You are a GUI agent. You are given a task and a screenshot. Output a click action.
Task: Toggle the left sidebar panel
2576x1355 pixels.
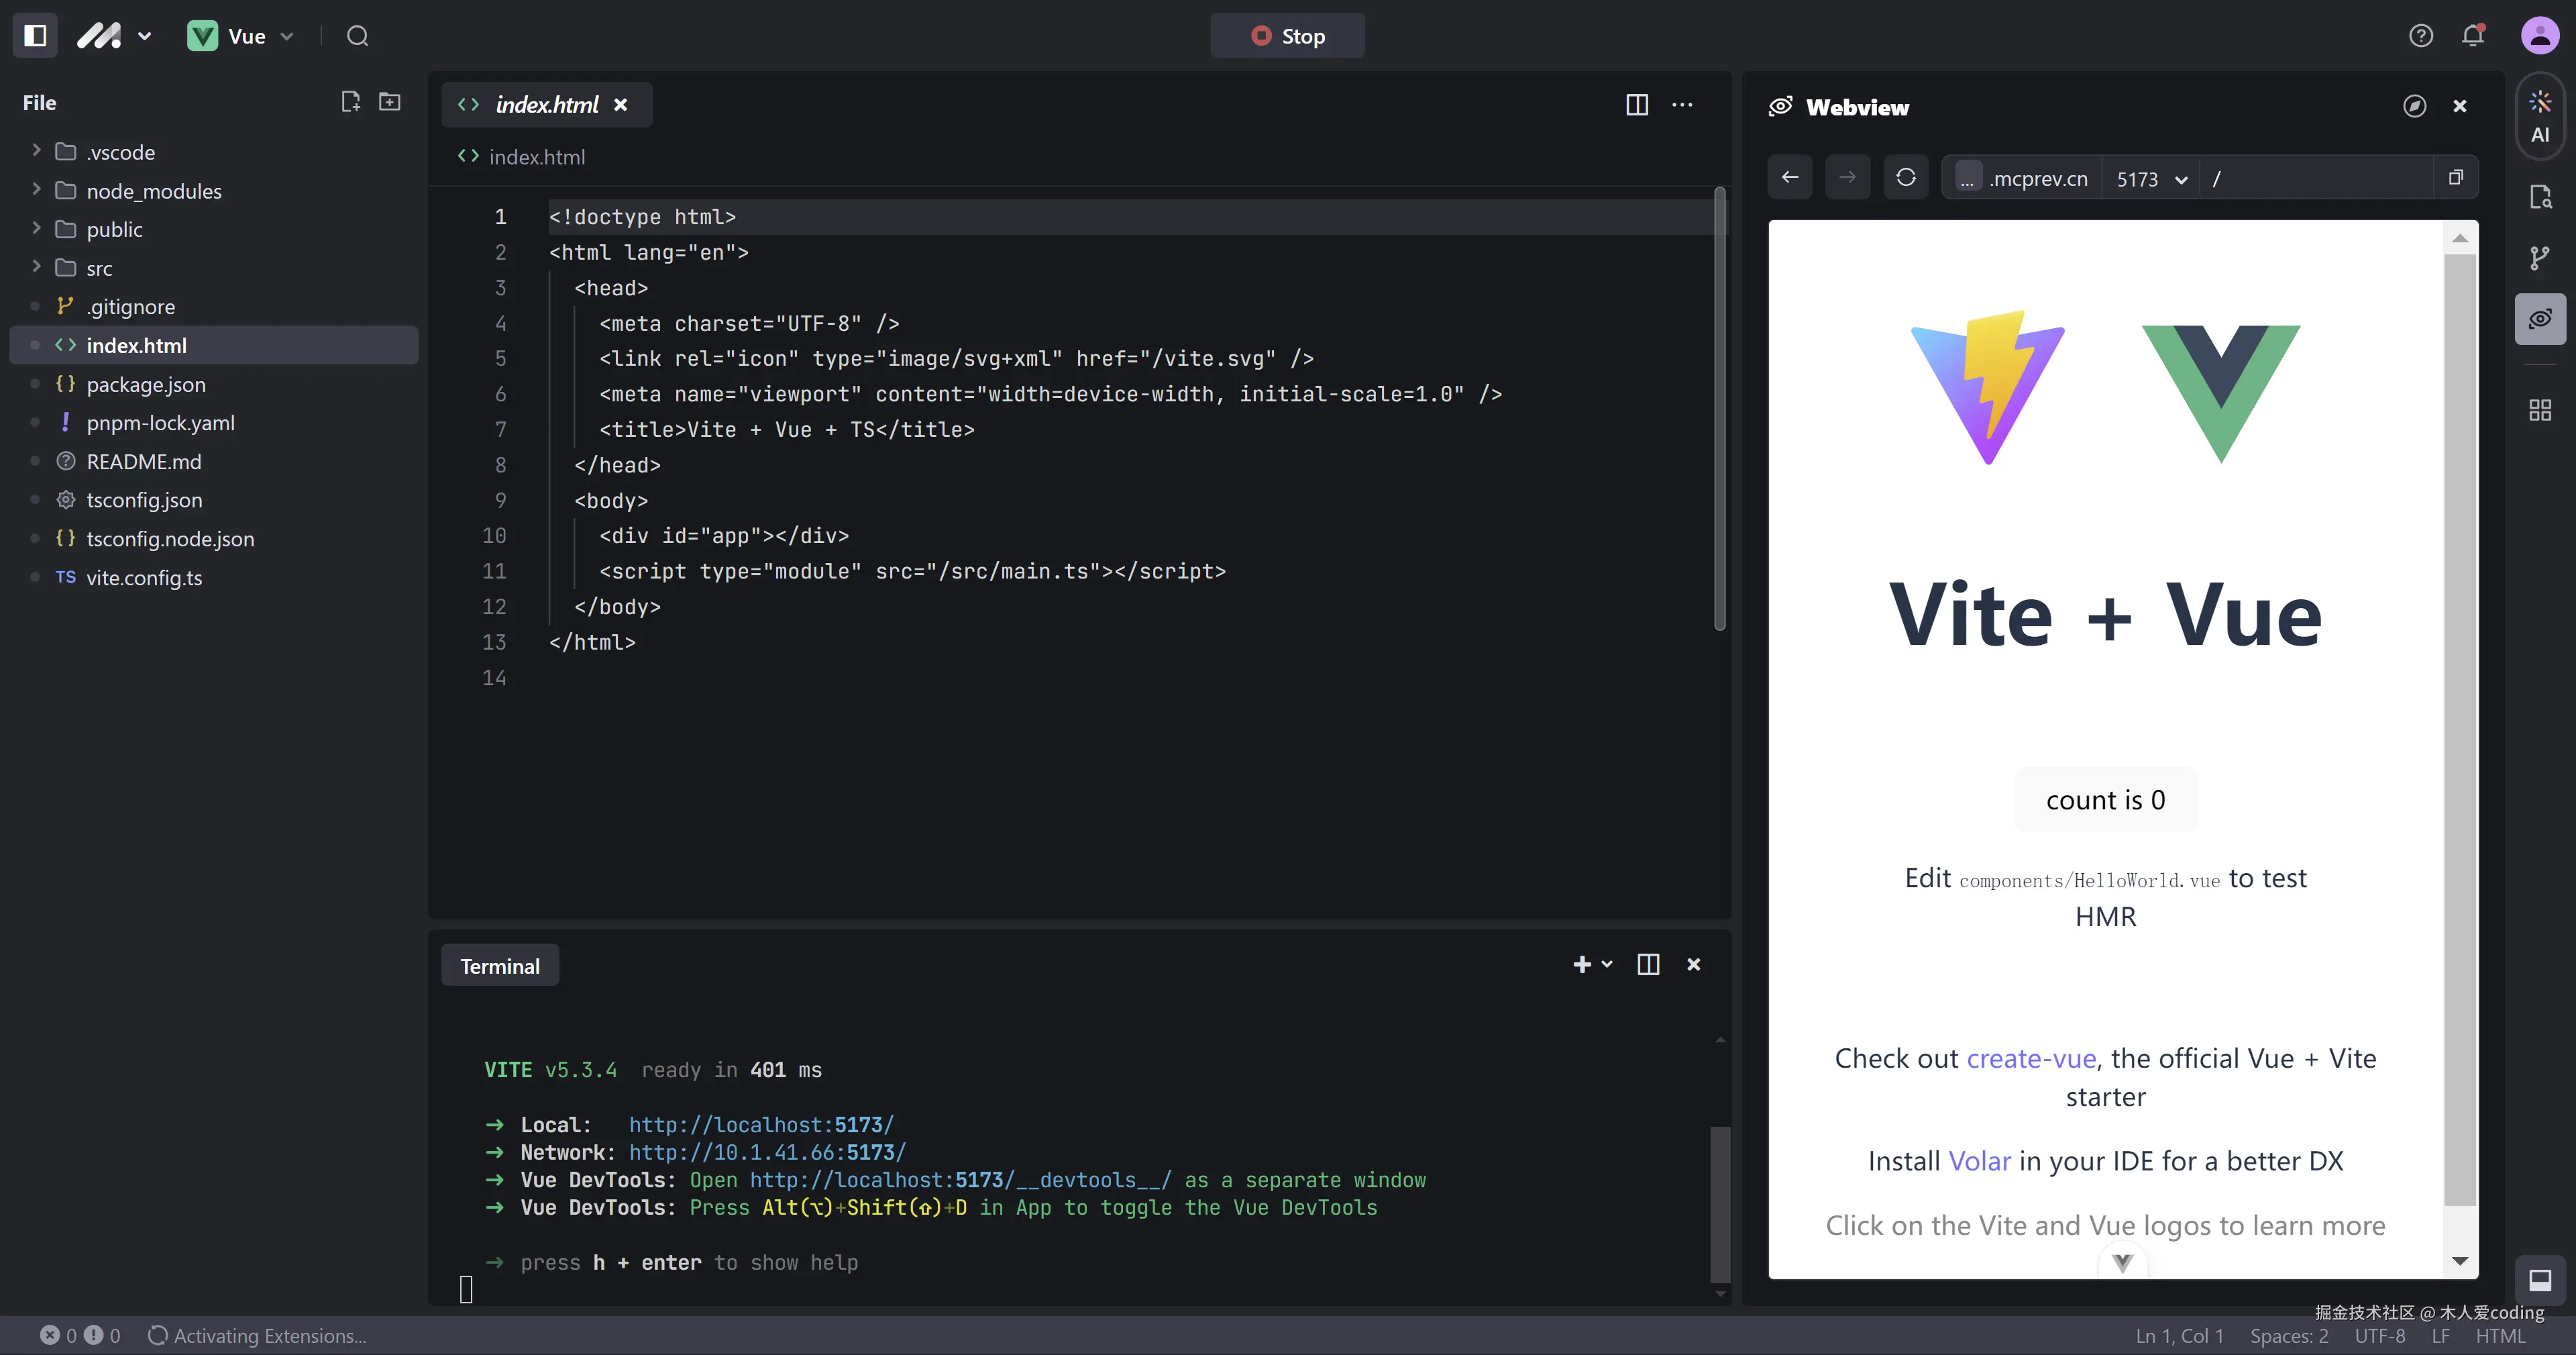tap(35, 36)
